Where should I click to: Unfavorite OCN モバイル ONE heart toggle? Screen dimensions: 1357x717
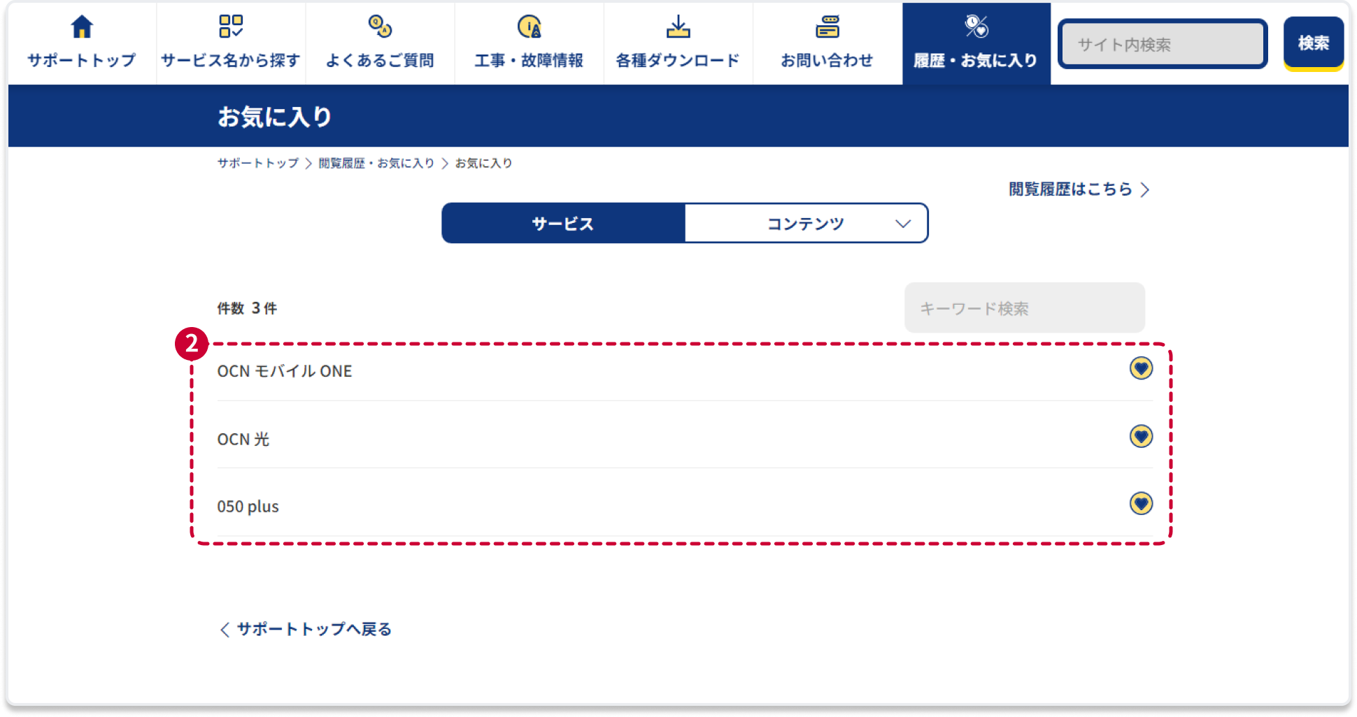coord(1141,368)
